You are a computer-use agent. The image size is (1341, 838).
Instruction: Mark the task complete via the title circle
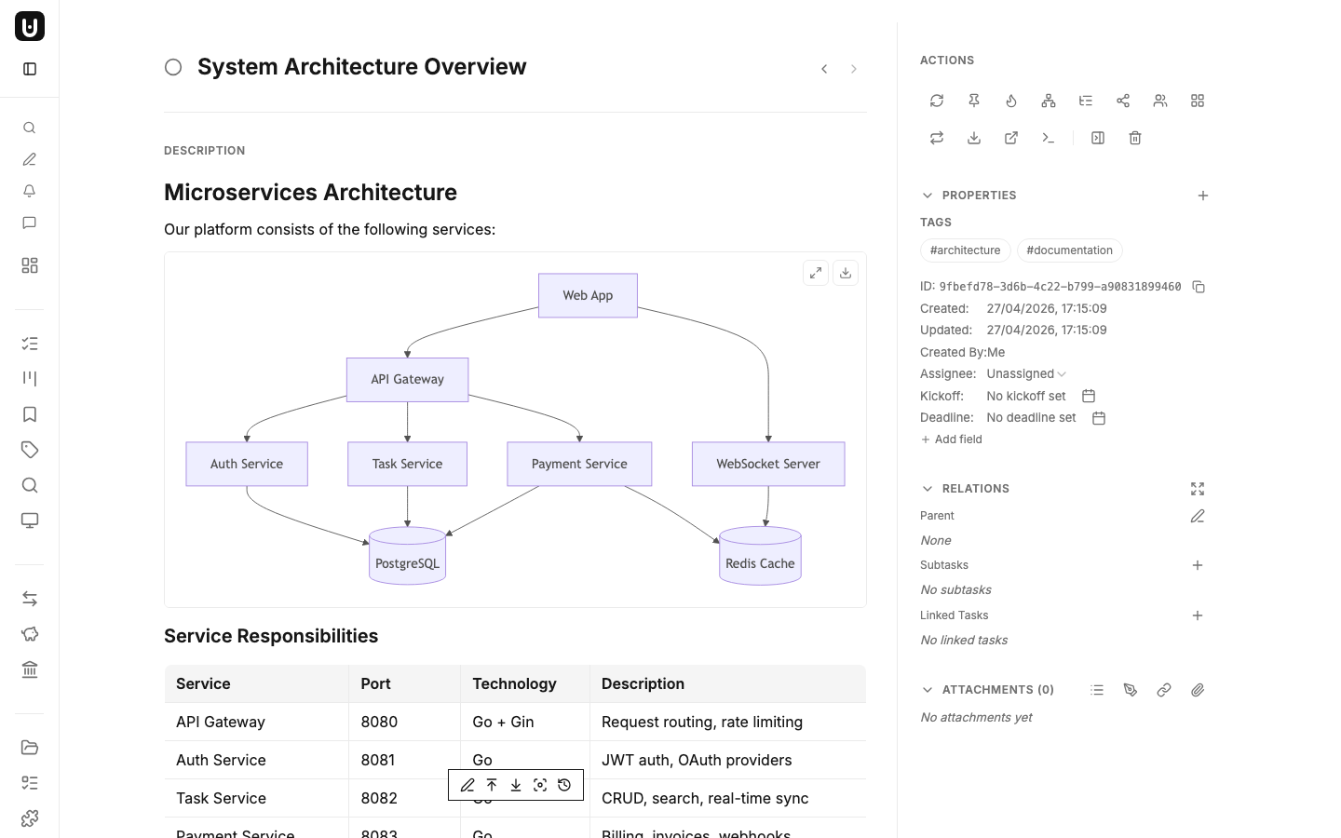[x=173, y=67]
